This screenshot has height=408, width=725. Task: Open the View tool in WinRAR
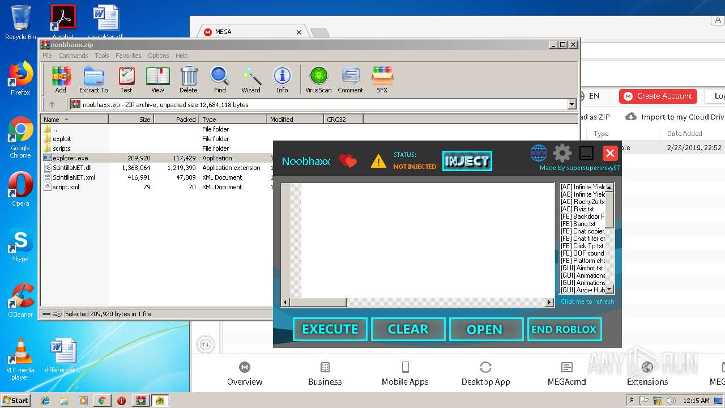pyautogui.click(x=157, y=79)
